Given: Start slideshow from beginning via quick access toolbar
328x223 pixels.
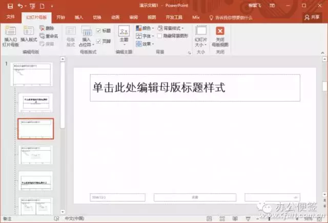Looking at the screenshot, I should 32,6.
